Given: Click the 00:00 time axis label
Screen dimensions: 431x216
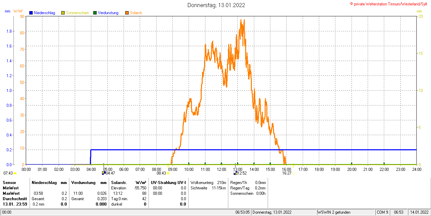Looking at the screenshot, I should [x=26, y=169].
